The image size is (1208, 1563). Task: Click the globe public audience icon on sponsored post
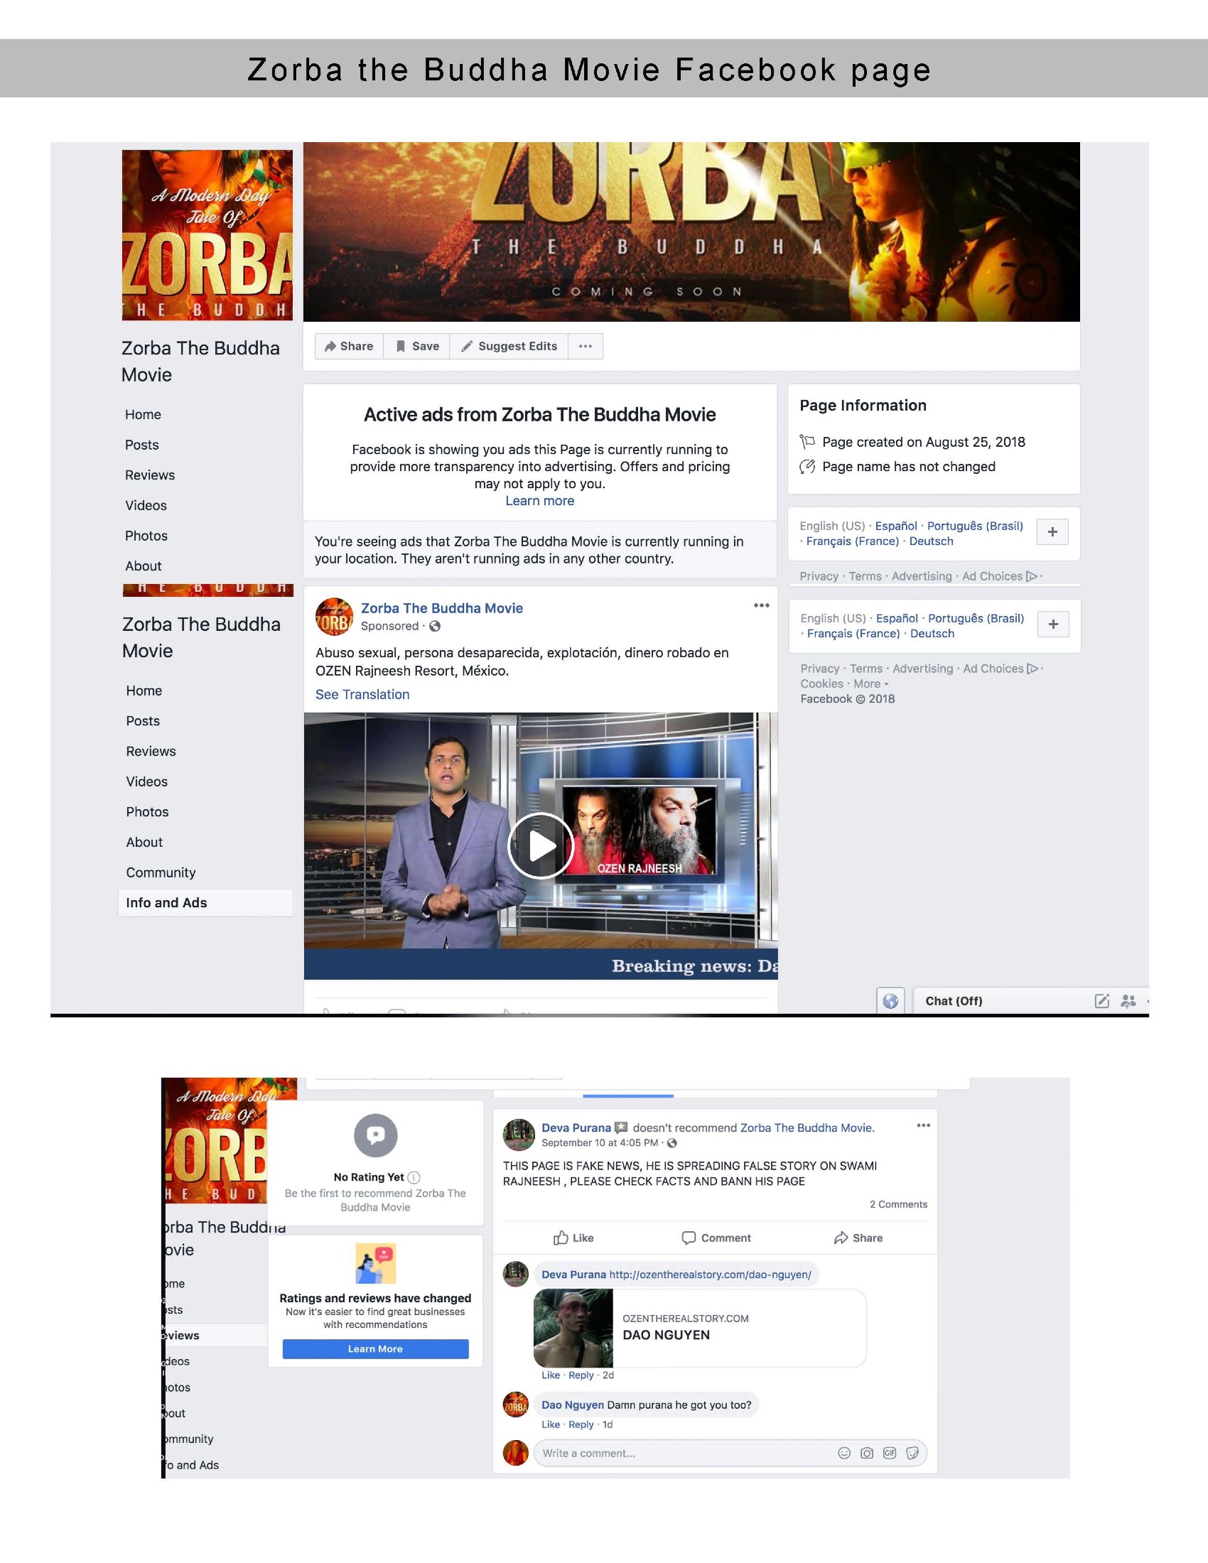434,626
